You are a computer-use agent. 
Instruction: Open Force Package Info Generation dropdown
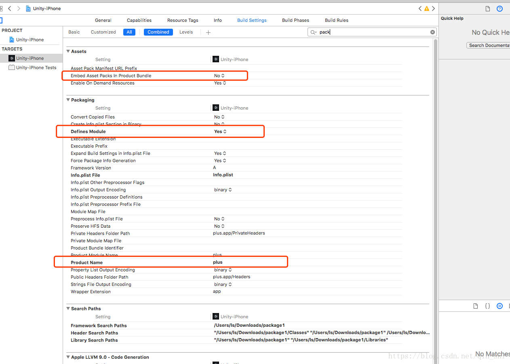coord(220,161)
